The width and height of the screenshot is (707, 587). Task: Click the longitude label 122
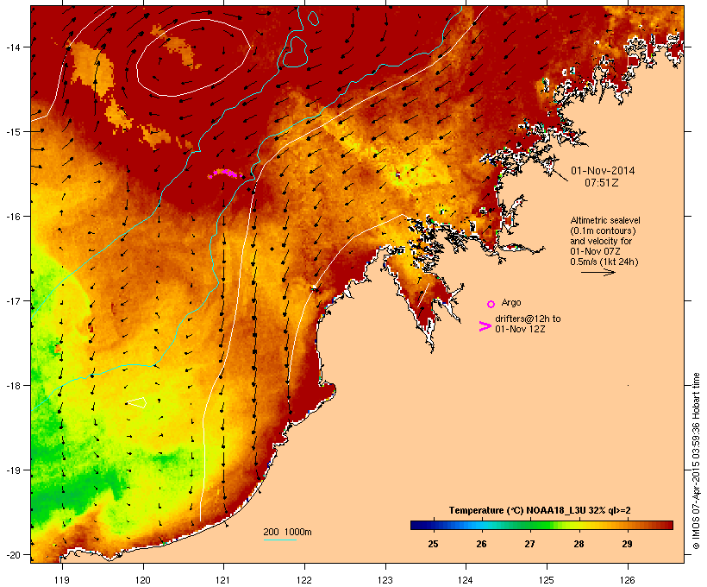(x=304, y=580)
